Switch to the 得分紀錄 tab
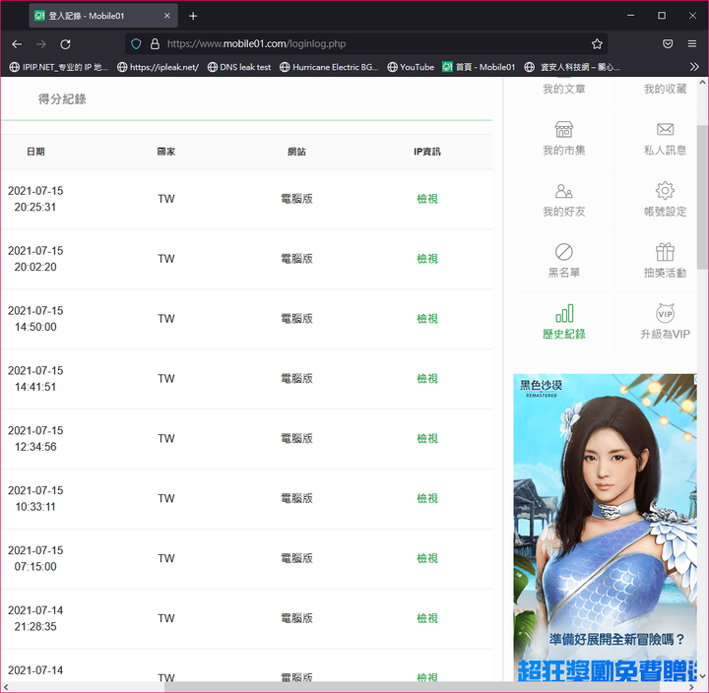The height and width of the screenshot is (693, 709). [62, 99]
